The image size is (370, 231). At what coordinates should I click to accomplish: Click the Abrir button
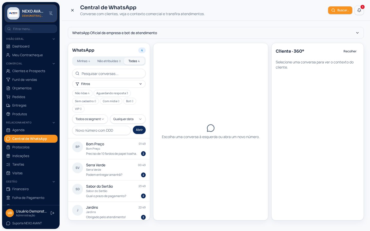139,130
